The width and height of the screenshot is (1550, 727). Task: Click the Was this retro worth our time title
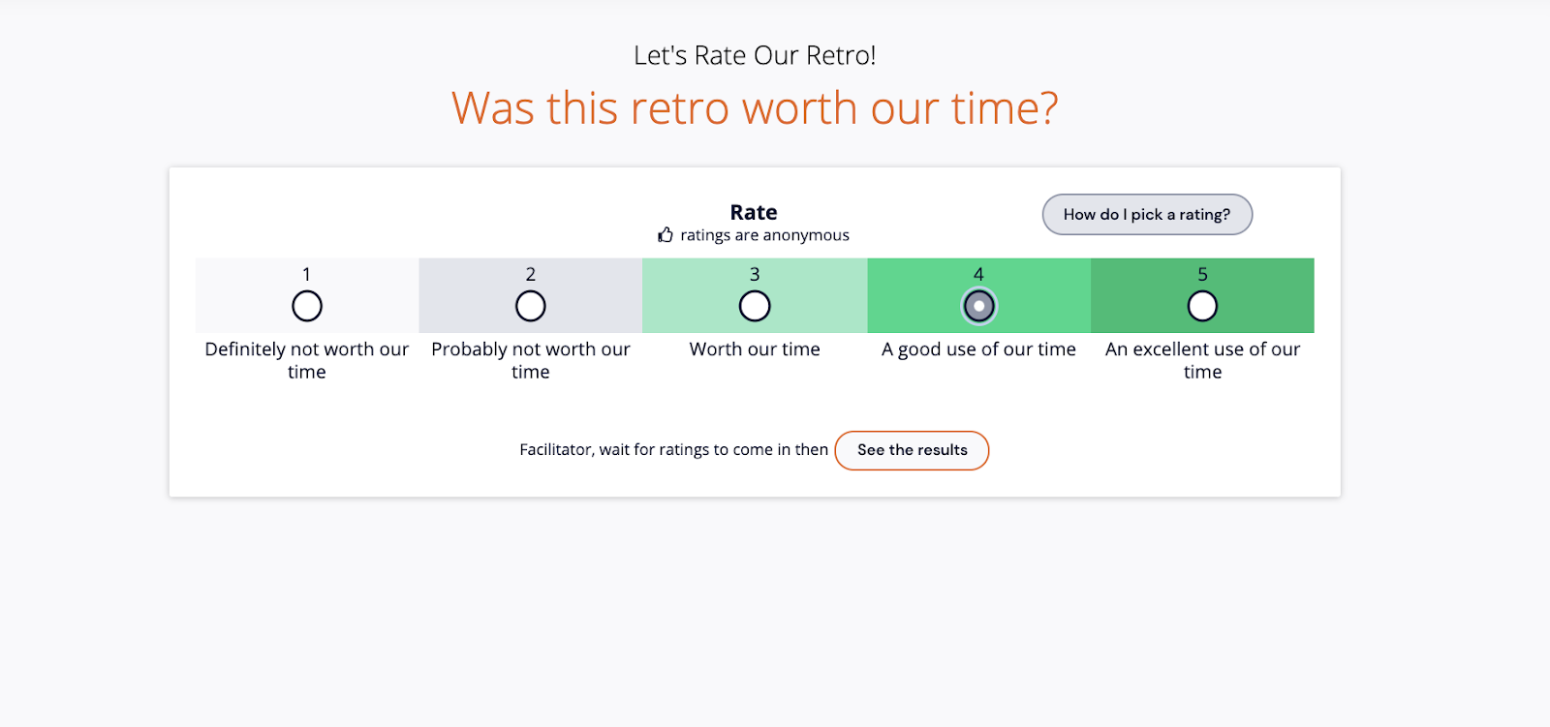click(755, 107)
